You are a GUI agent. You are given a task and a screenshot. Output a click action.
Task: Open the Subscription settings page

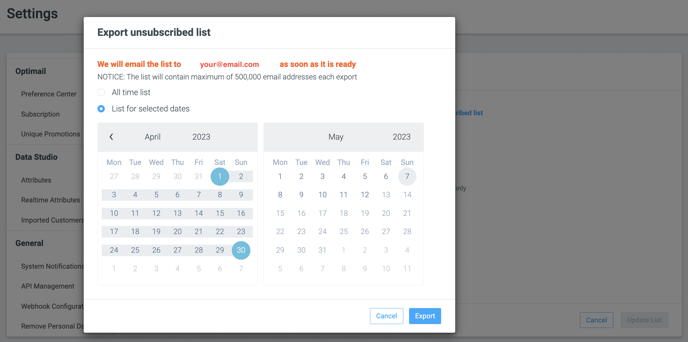(x=40, y=114)
